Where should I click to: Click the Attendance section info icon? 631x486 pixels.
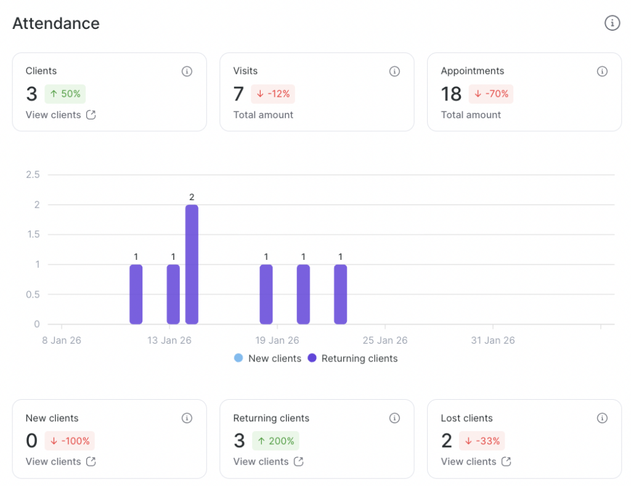pos(611,23)
